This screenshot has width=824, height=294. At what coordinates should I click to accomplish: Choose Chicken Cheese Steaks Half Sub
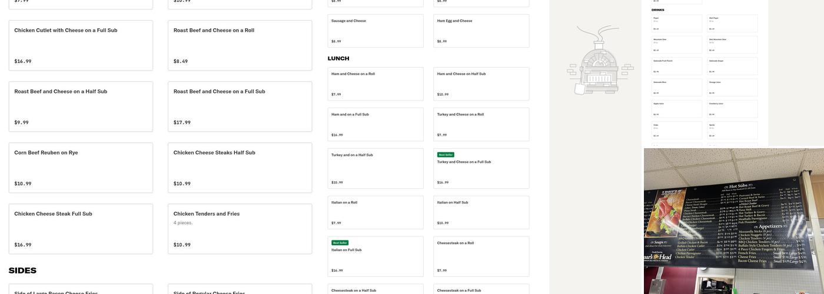240,168
